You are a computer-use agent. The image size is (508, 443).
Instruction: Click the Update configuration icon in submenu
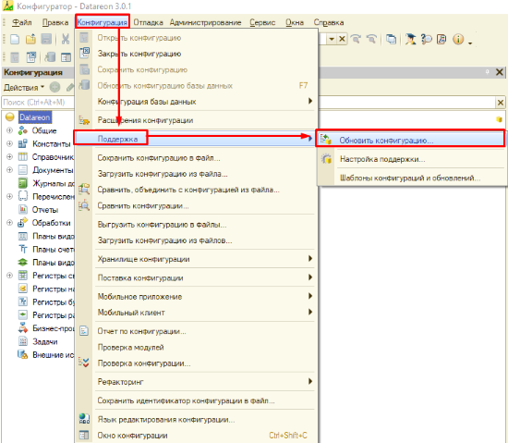326,140
